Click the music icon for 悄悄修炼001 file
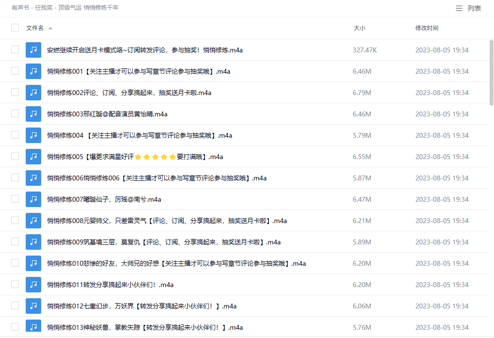The height and width of the screenshot is (338, 494). 33,71
